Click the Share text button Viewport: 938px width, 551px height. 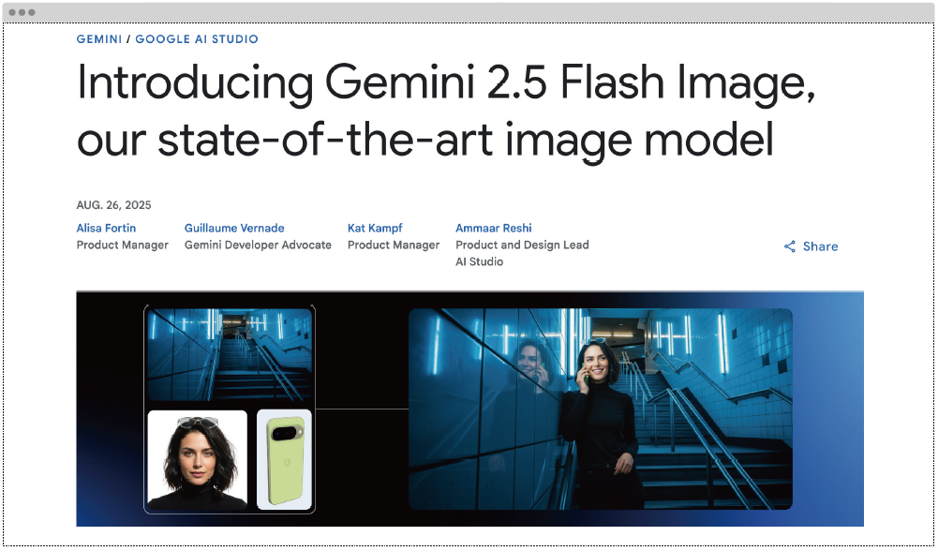820,246
